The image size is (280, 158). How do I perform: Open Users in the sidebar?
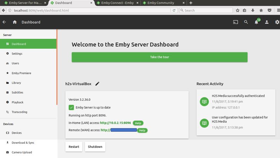pos(28,63)
